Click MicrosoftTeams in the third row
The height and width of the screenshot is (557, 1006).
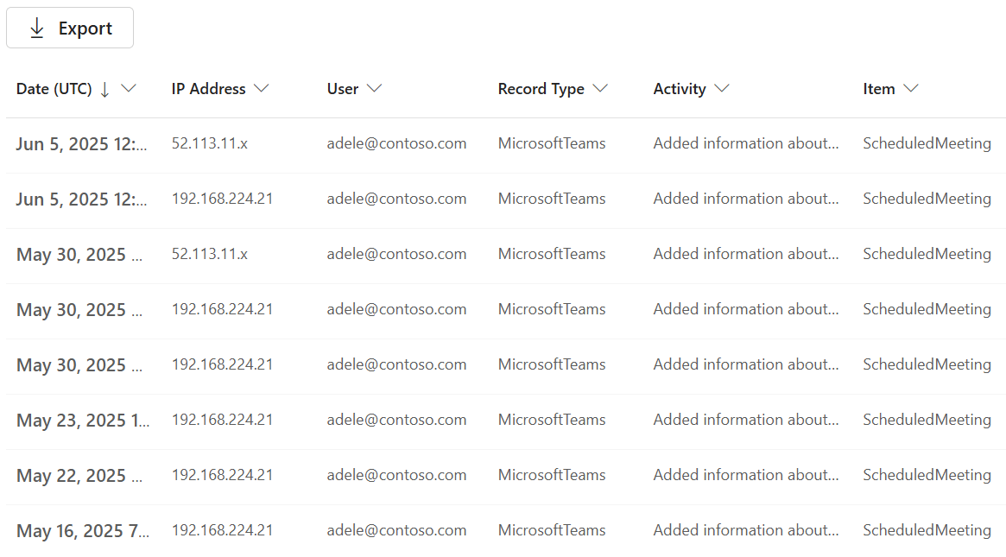(552, 254)
